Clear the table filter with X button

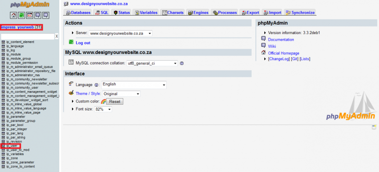pyautogui.click(x=56, y=36)
